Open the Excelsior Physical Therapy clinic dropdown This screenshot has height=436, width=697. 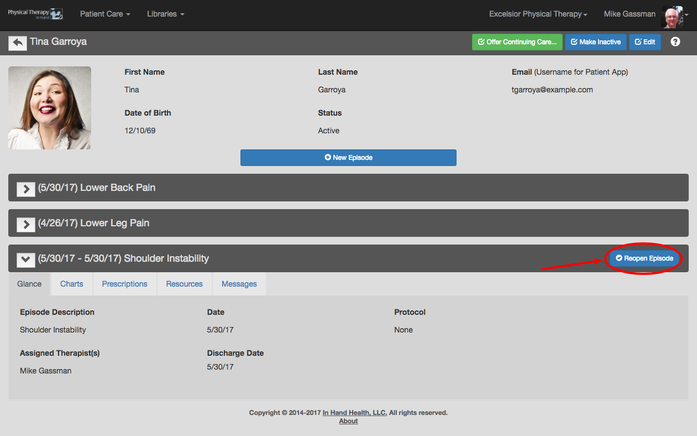pos(538,14)
